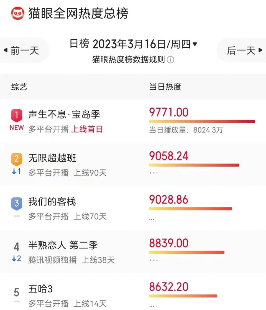This screenshot has height=310, width=266.
Task: Select the 当日热度 column header
Action: [x=165, y=87]
